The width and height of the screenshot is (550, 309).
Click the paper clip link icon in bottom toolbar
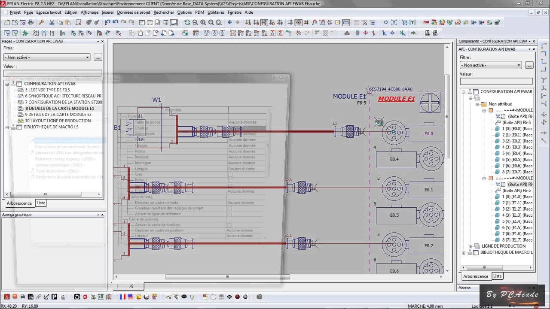tap(39, 297)
